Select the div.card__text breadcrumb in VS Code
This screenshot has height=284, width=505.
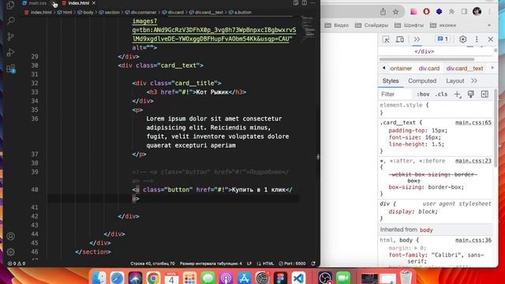[x=206, y=13]
